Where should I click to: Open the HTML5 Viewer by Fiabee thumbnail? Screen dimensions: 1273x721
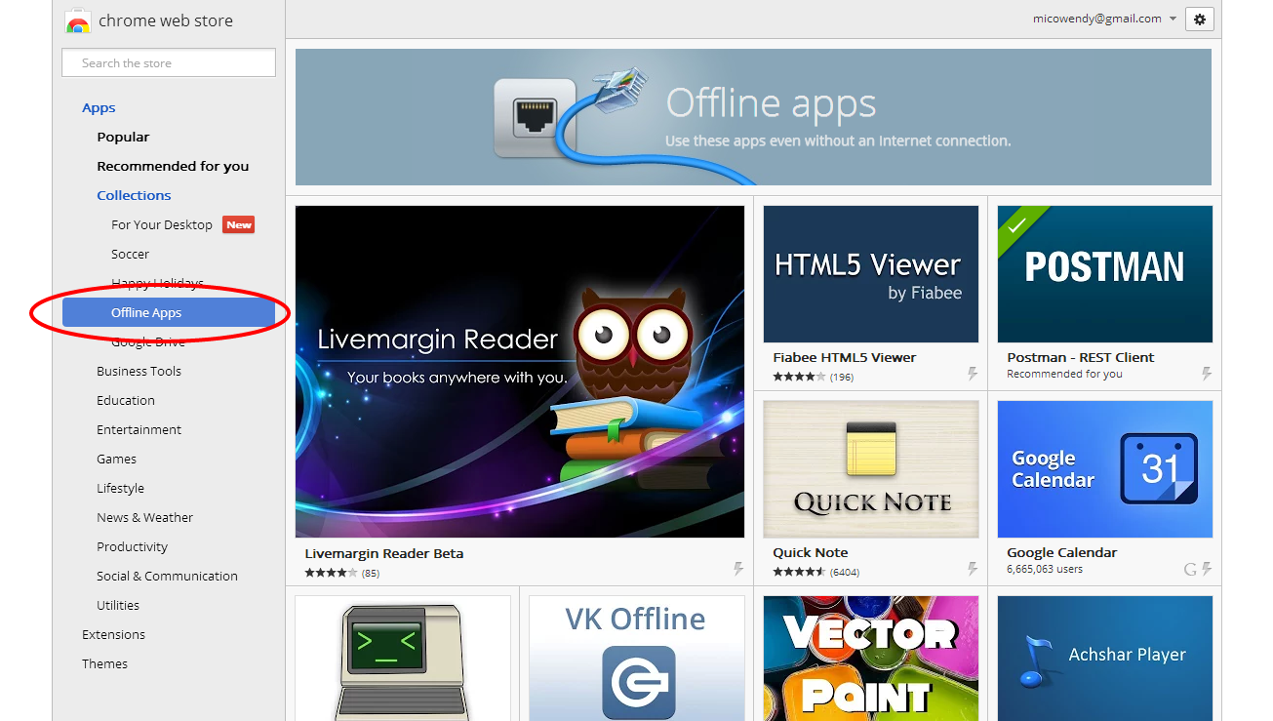click(871, 274)
